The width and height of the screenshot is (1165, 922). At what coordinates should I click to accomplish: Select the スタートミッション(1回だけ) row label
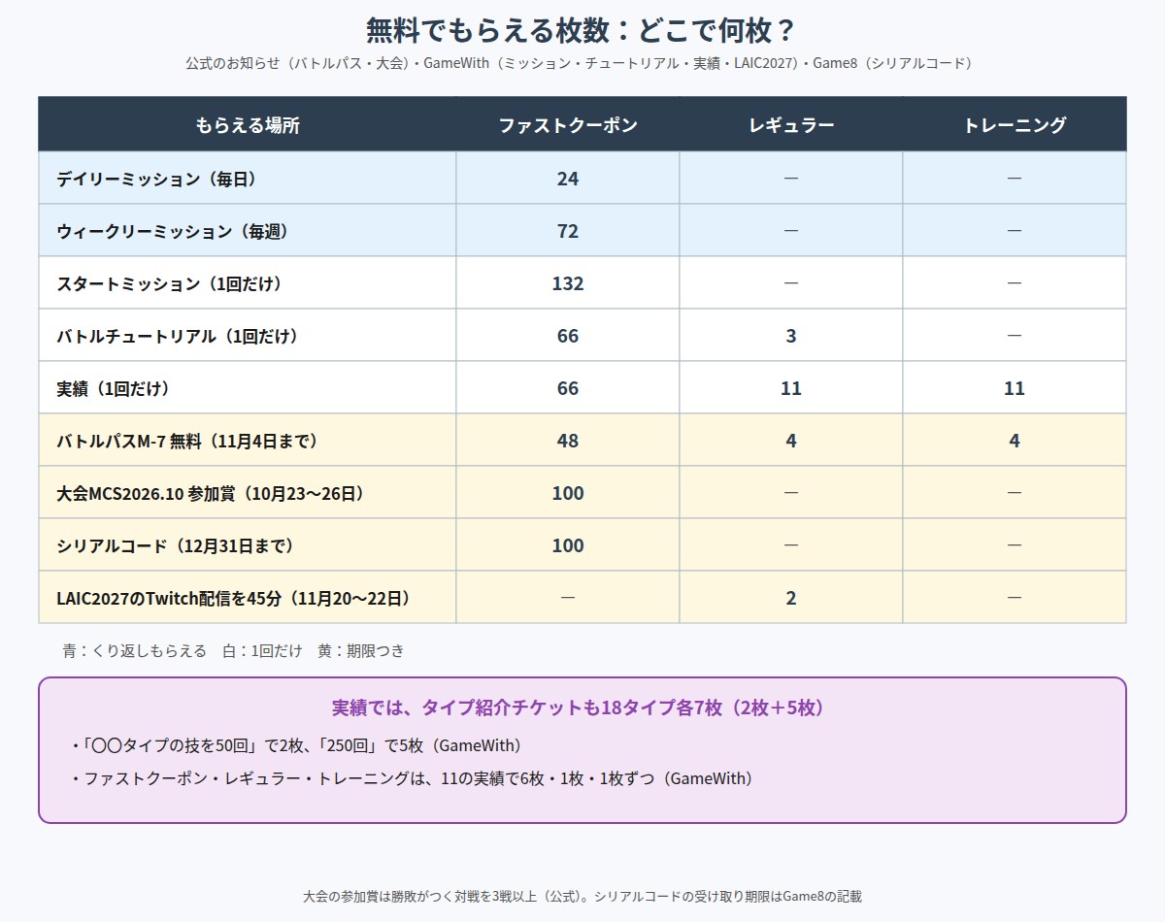pos(169,283)
